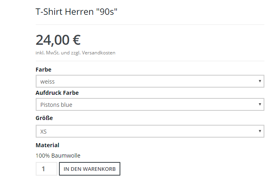Focus the quantity input field
The height and width of the screenshot is (180, 270).
[46, 169]
